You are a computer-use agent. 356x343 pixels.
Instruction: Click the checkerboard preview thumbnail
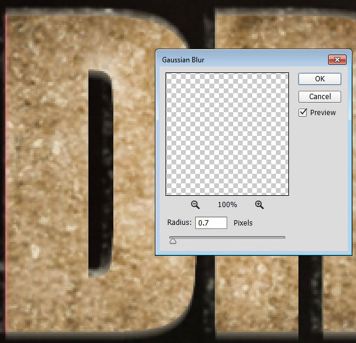pyautogui.click(x=227, y=134)
